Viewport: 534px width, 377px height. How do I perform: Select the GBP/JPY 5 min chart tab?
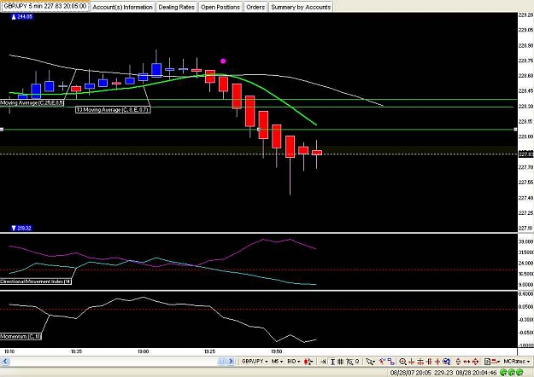(45, 6)
